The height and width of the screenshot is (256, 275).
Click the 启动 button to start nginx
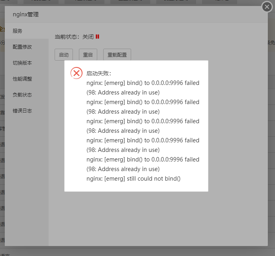click(x=64, y=55)
